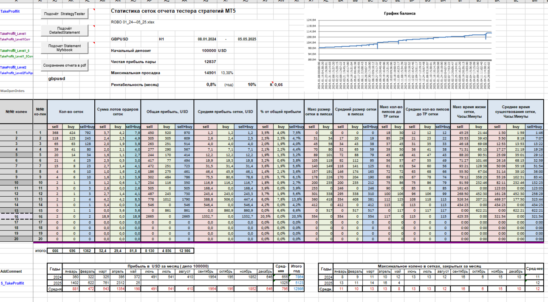Select the Средний размер сетки в пипсах header
The width and height of the screenshot is (548, 302).
356,112
